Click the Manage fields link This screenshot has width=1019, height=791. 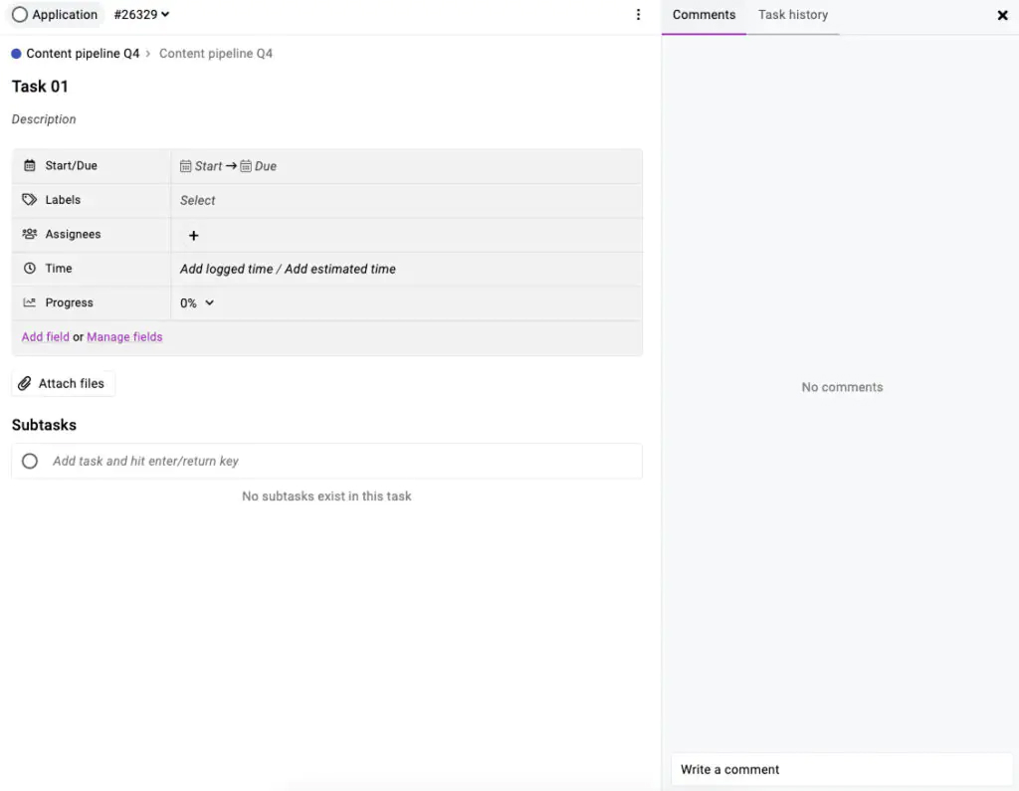(x=124, y=336)
